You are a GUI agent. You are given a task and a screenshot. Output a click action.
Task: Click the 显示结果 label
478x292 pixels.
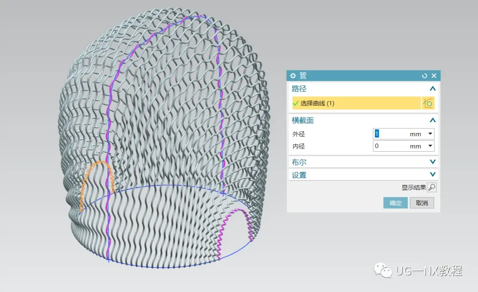(x=413, y=188)
